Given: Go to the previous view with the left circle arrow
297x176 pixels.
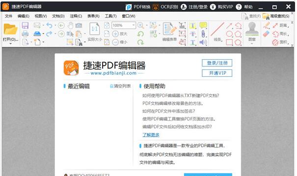Looking at the screenshot, I should point(61,25).
